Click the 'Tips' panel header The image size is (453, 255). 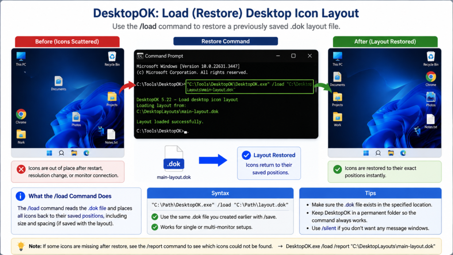click(x=370, y=193)
